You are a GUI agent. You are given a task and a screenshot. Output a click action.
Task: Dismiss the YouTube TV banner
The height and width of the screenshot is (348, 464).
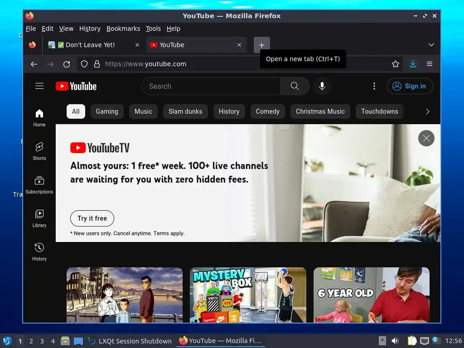pos(426,138)
